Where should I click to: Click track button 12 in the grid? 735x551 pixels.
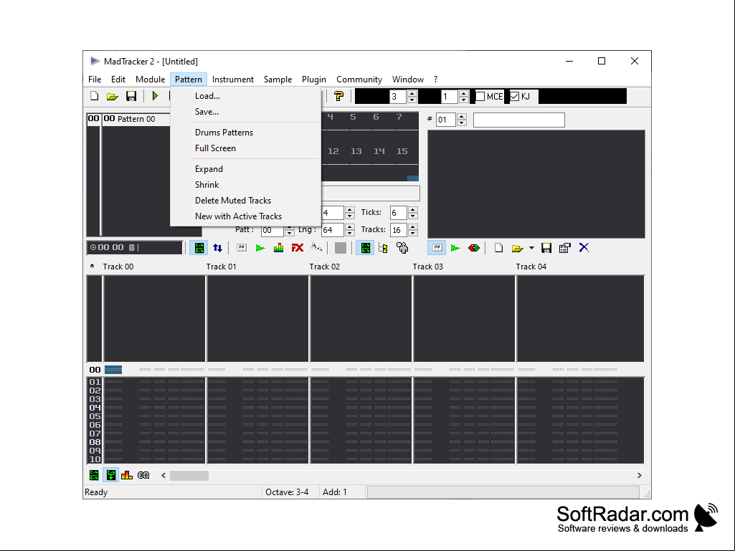[333, 151]
